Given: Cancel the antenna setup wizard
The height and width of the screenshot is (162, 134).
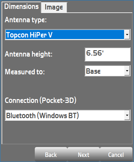Looking at the screenshot, I should pos(116,155).
